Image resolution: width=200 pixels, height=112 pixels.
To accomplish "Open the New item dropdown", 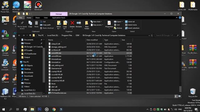I will [x=96, y=21].
